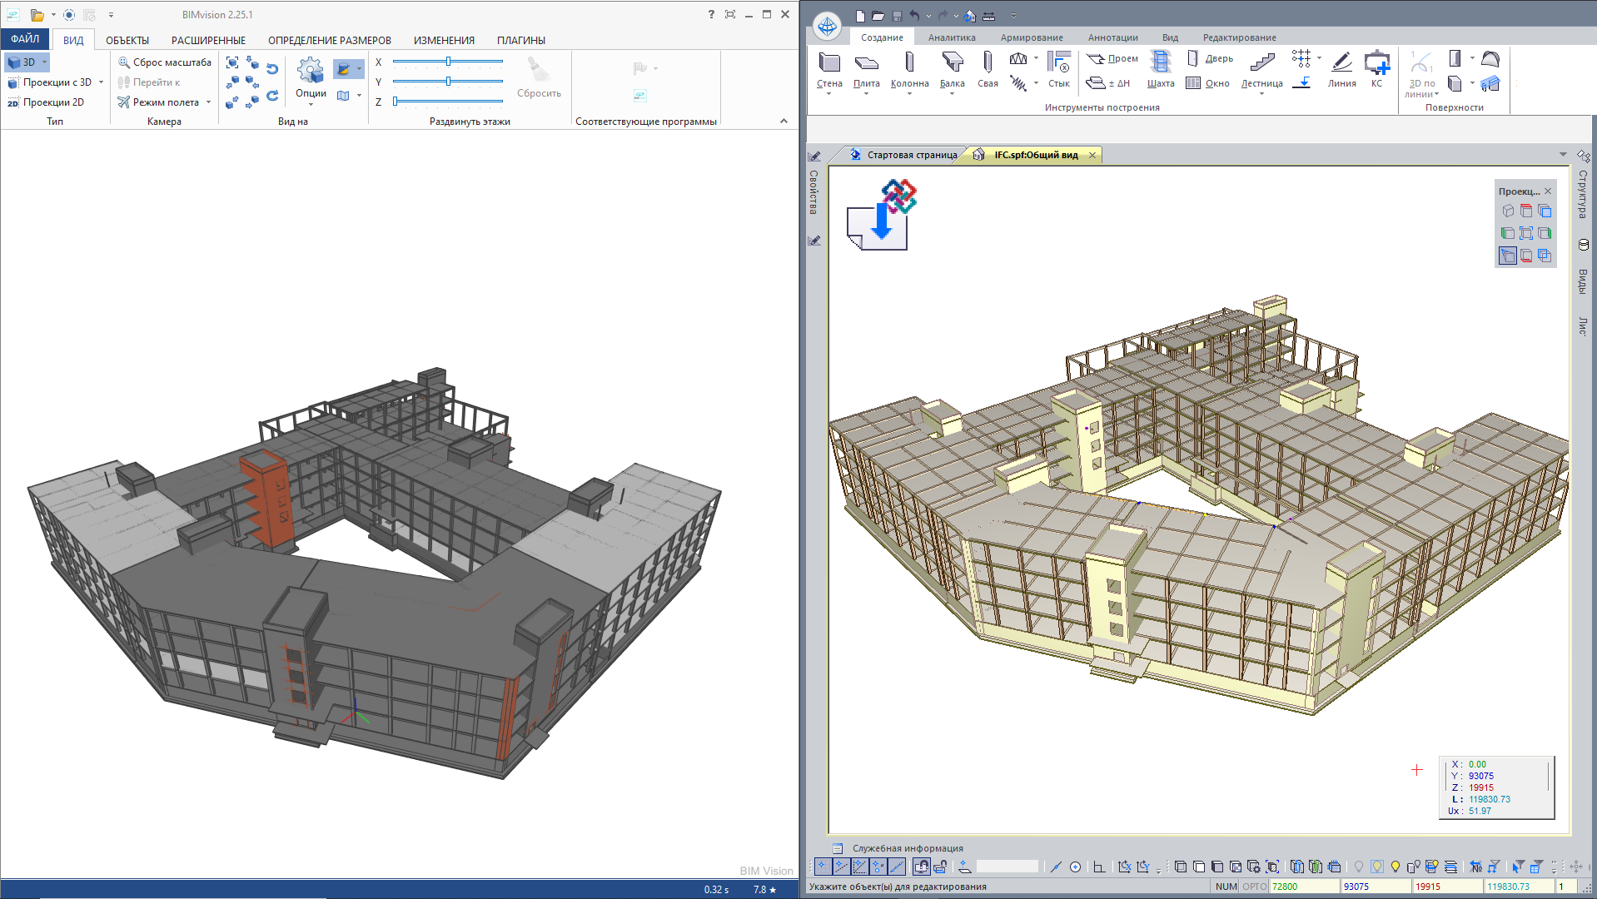1597x899 pixels.
Task: Click the X axis floor-spread slider
Action: pyautogui.click(x=448, y=62)
